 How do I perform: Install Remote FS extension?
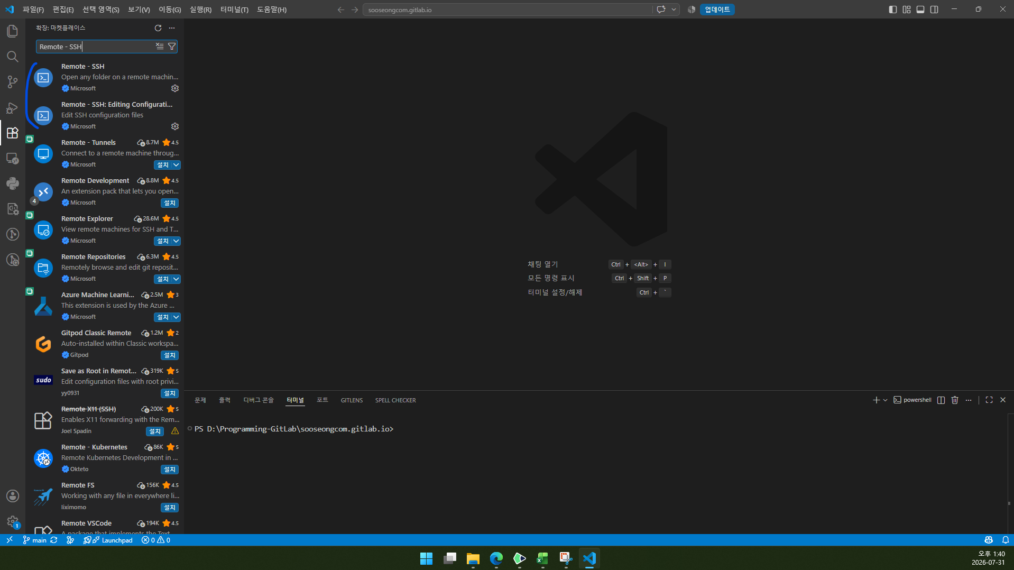tap(170, 508)
